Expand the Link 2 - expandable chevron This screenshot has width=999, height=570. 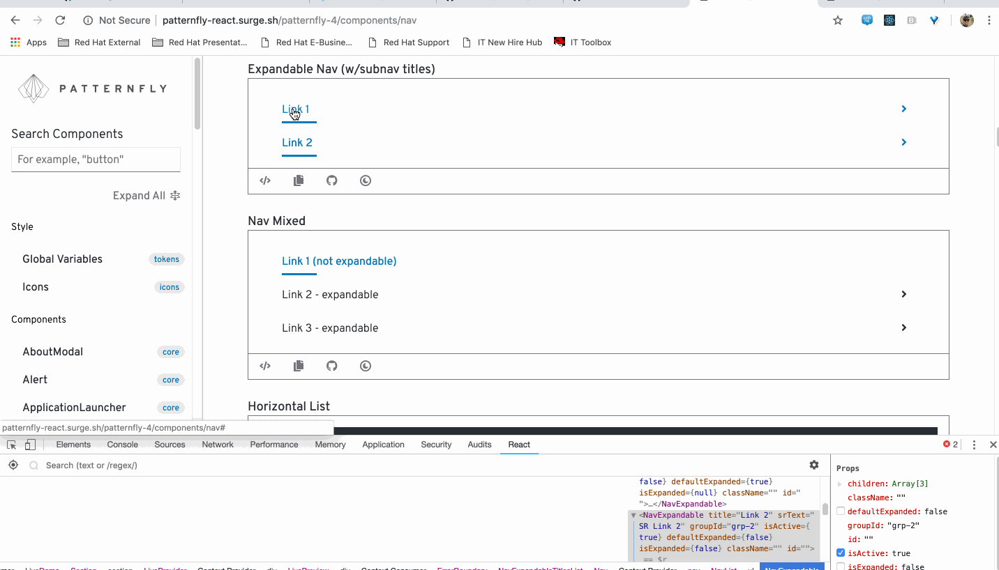904,294
